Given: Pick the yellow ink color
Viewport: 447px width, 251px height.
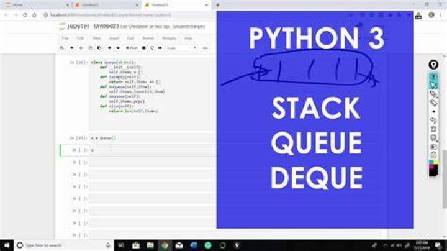Looking at the screenshot, I should [x=436, y=163].
